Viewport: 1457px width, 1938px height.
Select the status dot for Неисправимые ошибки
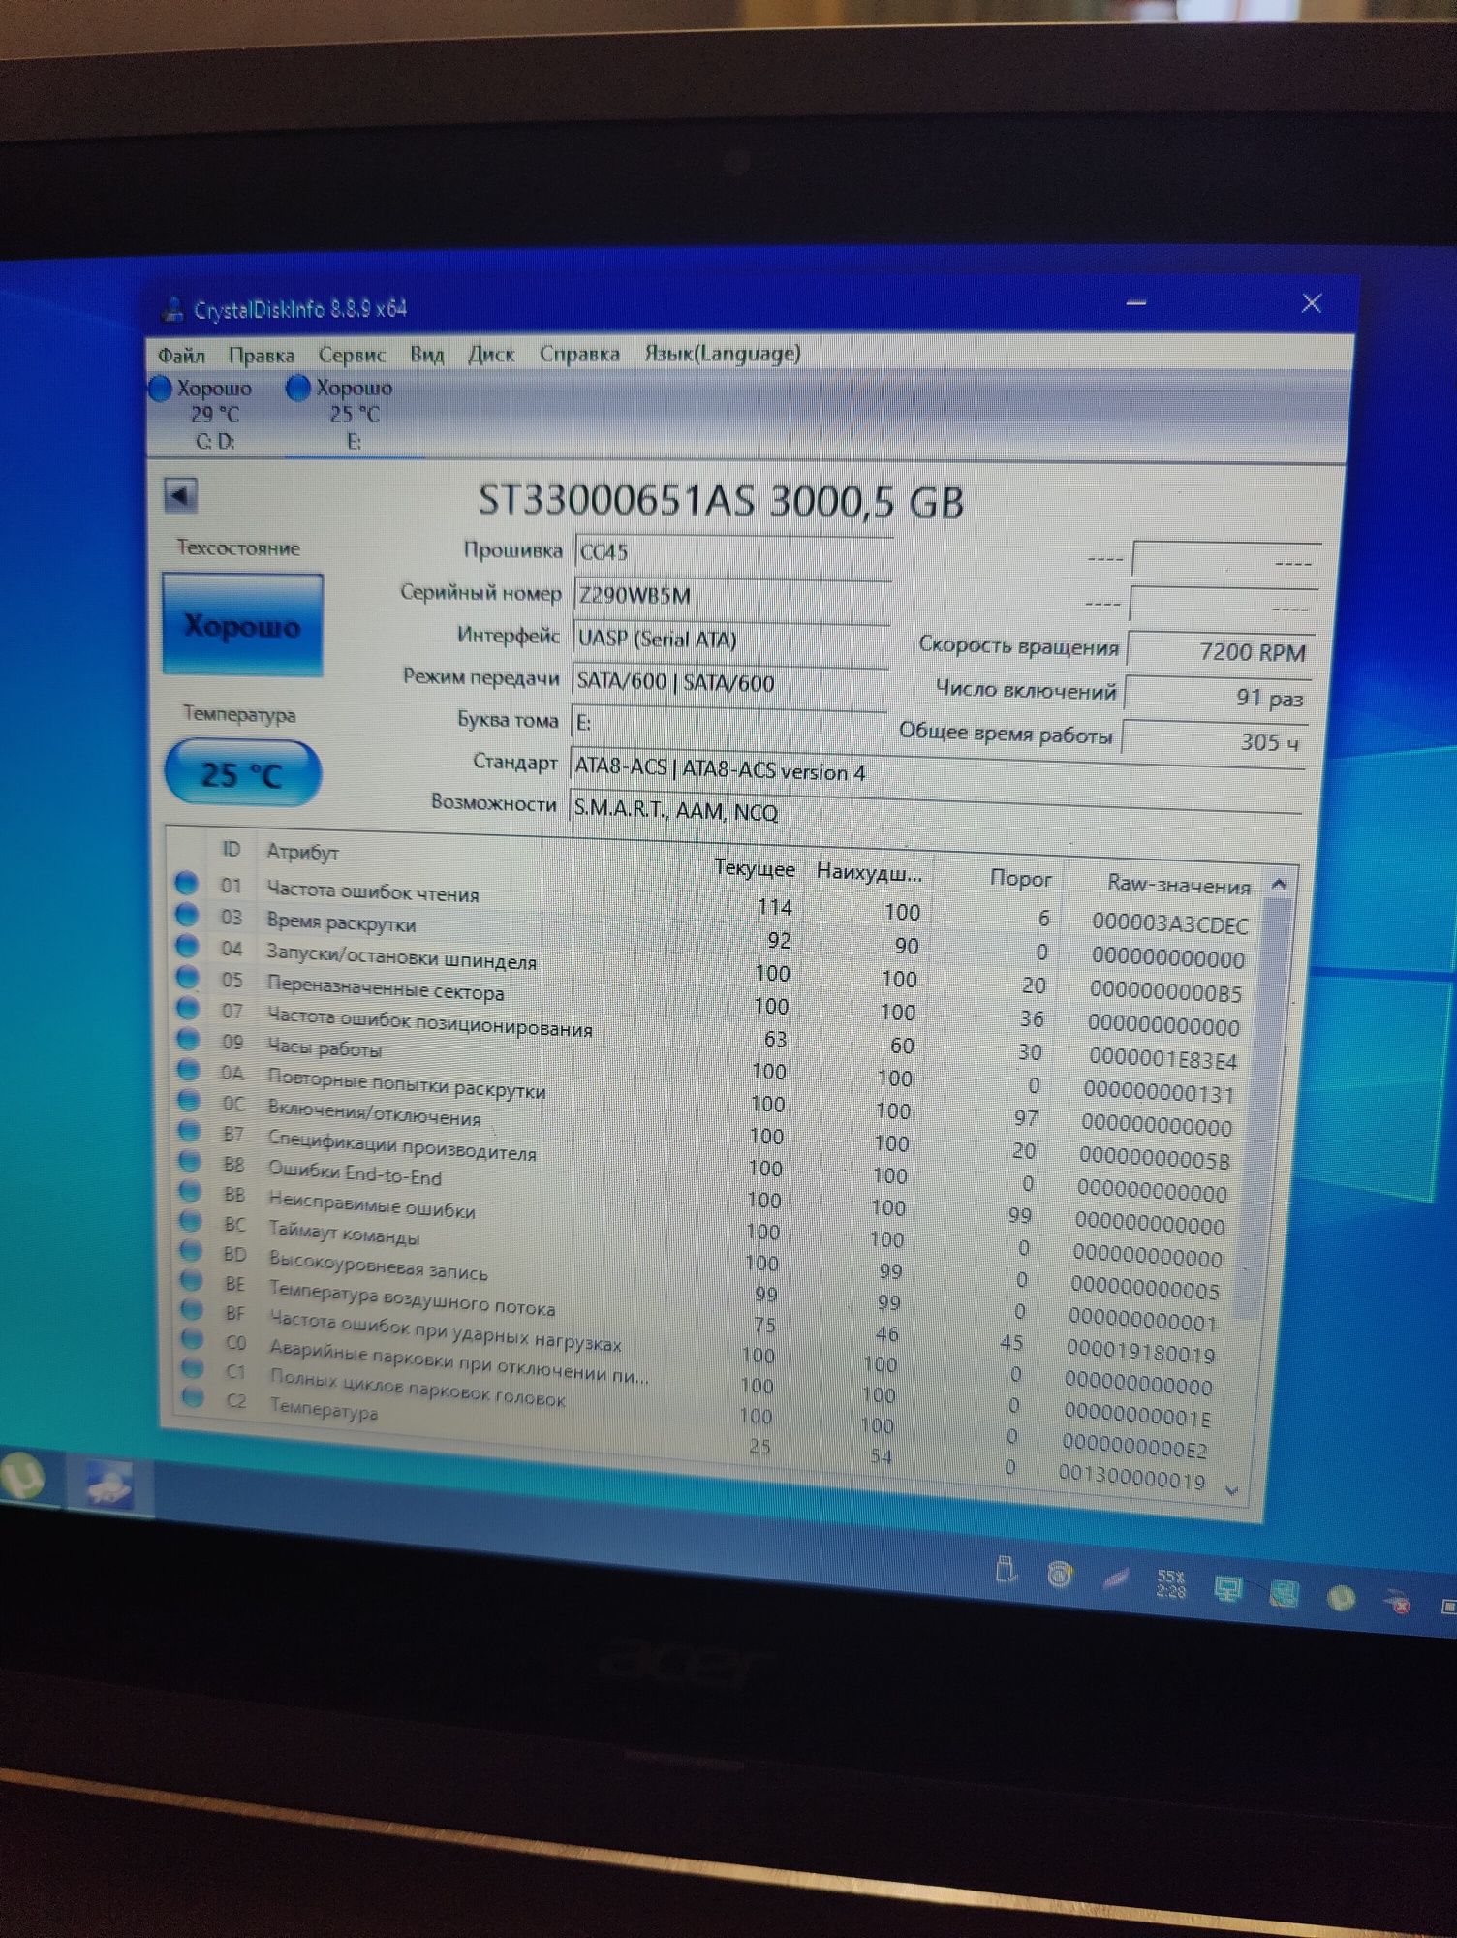pos(192,1192)
